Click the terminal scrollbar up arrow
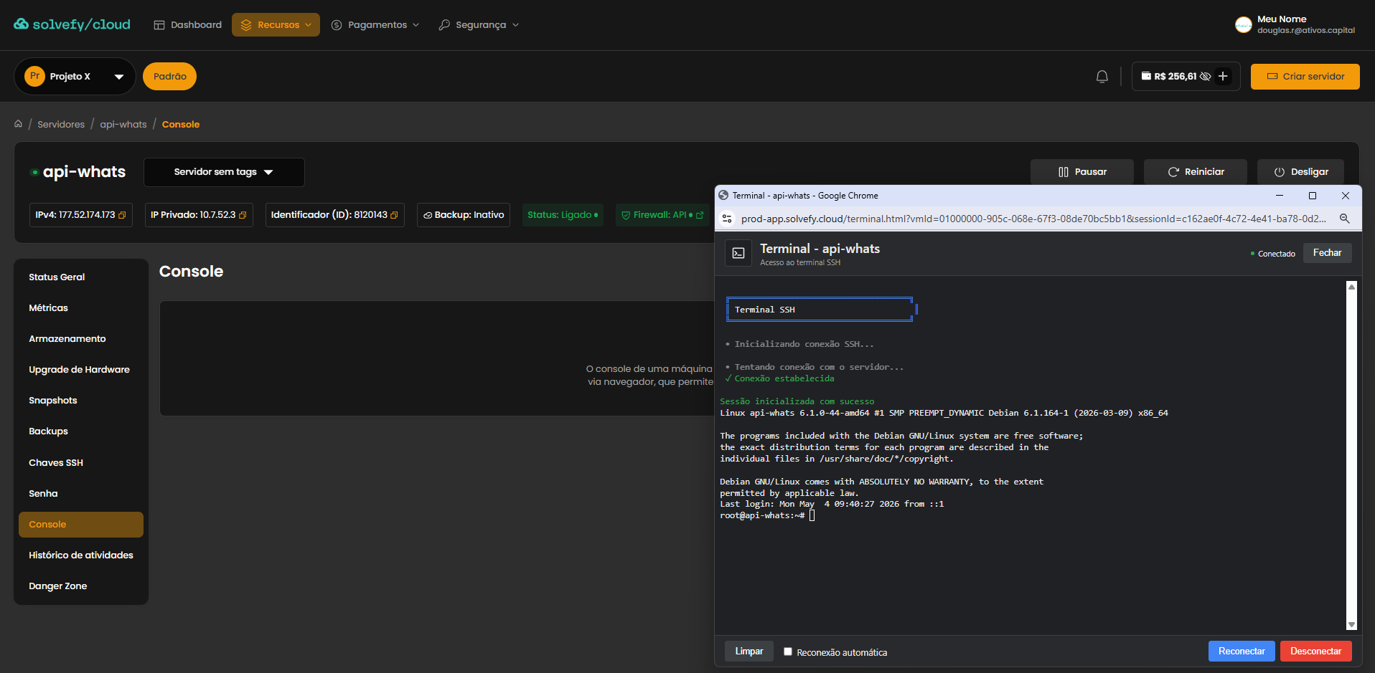 1351,287
